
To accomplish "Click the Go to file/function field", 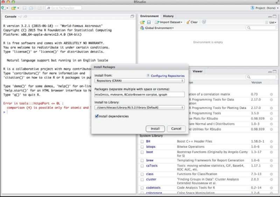I will click(x=64, y=8).
